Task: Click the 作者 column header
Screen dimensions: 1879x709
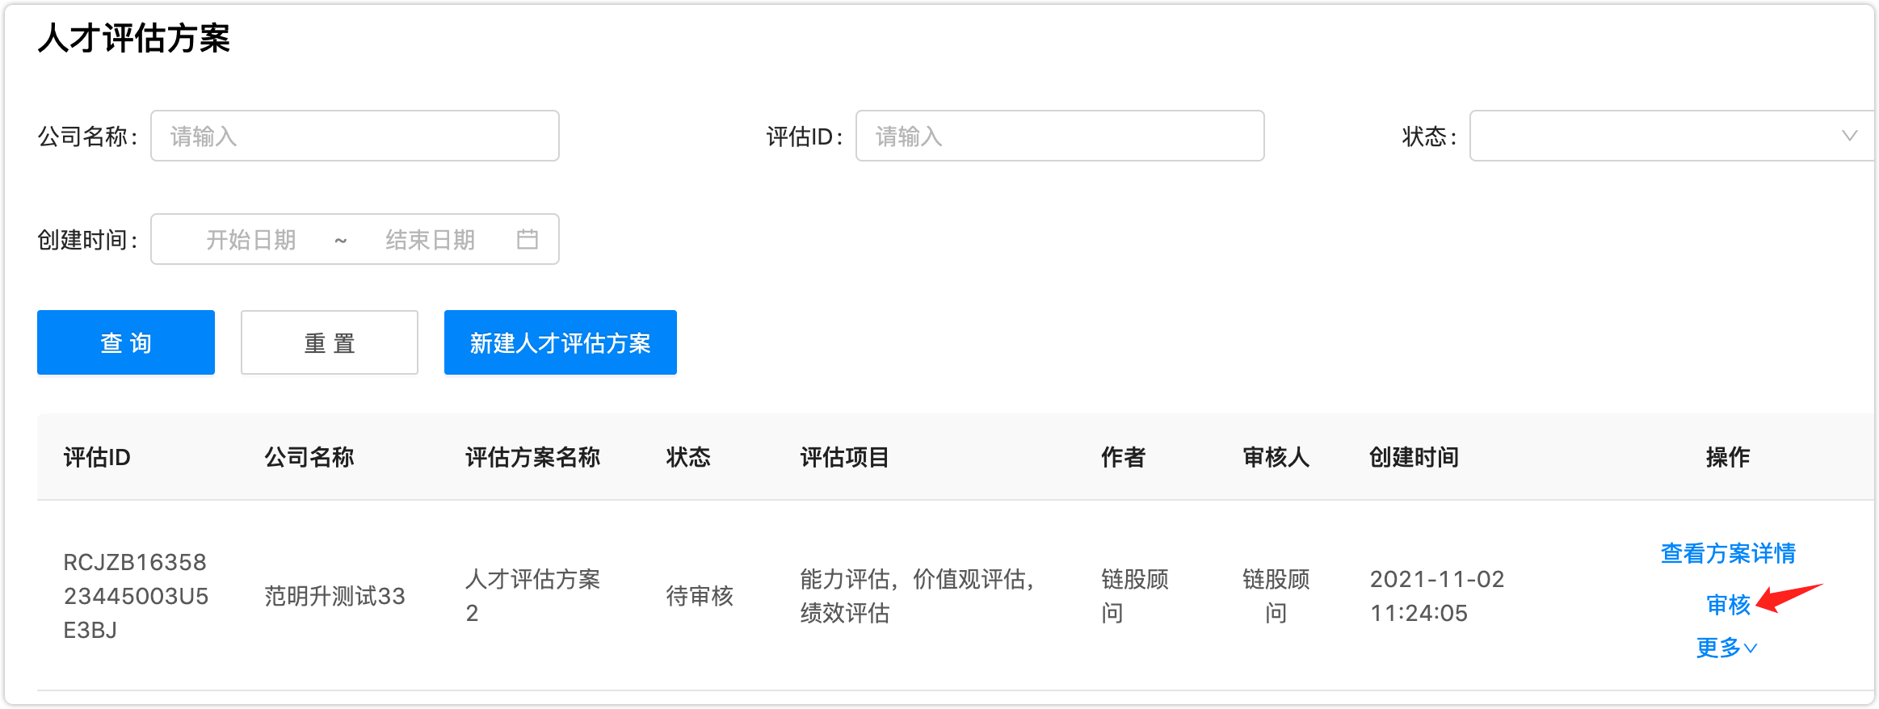Action: 1124,457
